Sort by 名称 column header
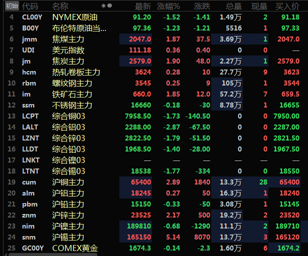308x256 pixels. [60, 6]
